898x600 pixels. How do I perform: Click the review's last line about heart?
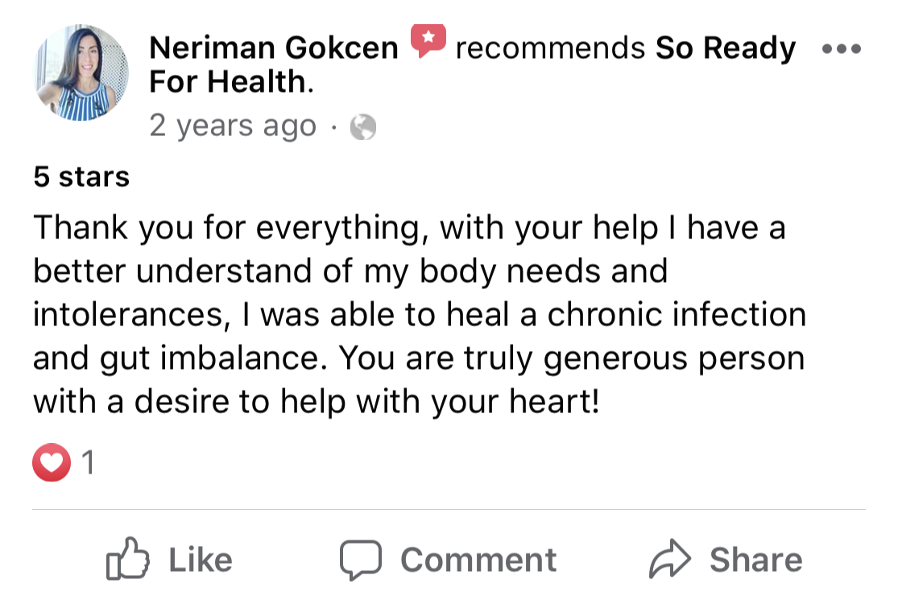317,402
